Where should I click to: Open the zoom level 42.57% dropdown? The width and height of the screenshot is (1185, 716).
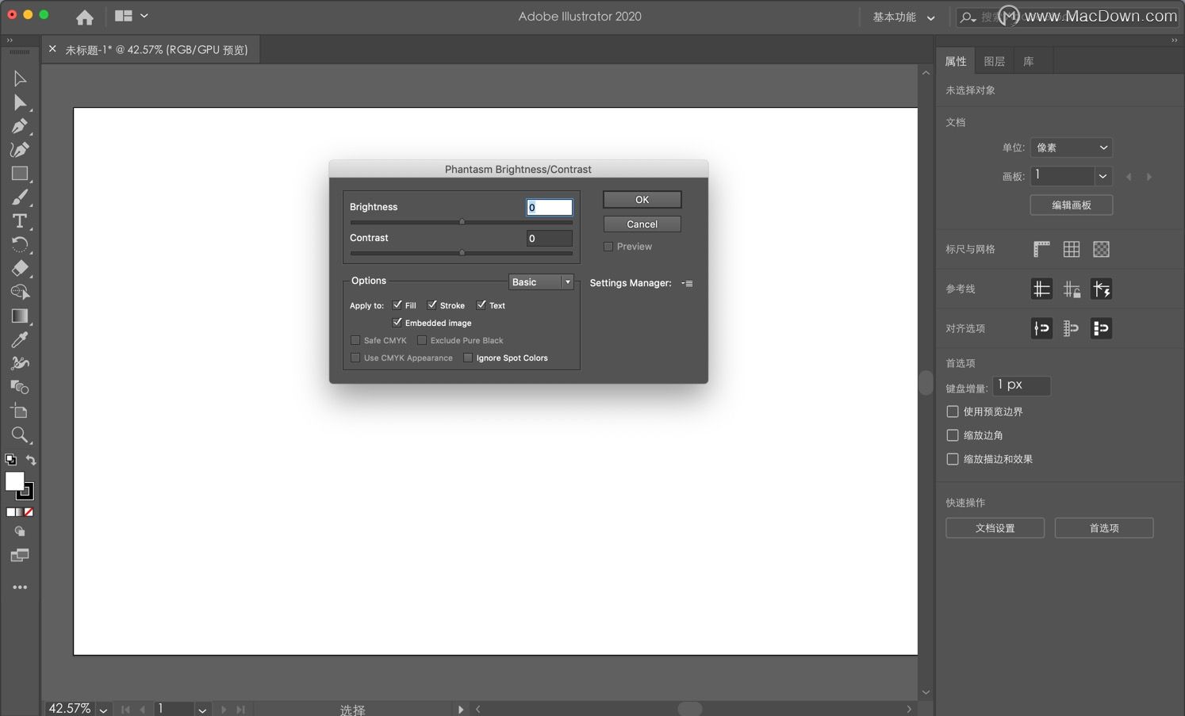103,710
